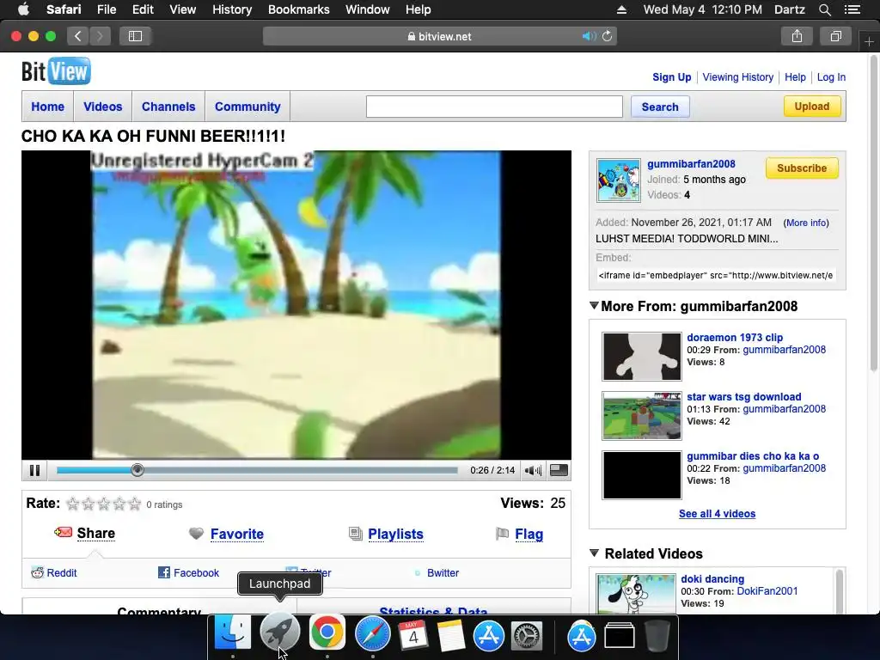Rate the video five stars
Image resolution: width=880 pixels, height=660 pixels.
click(x=135, y=504)
